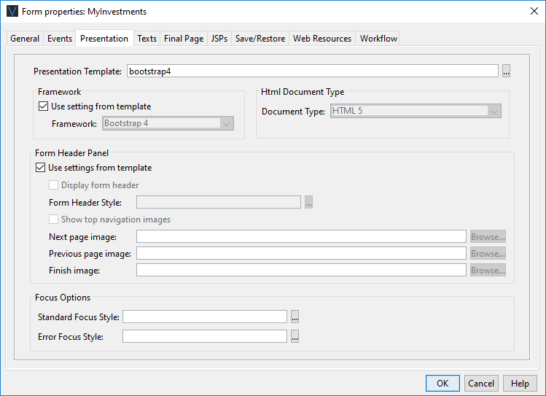This screenshot has width=546, height=396.
Task: Click ellipsis button beside Form Header Style
Action: coord(309,203)
